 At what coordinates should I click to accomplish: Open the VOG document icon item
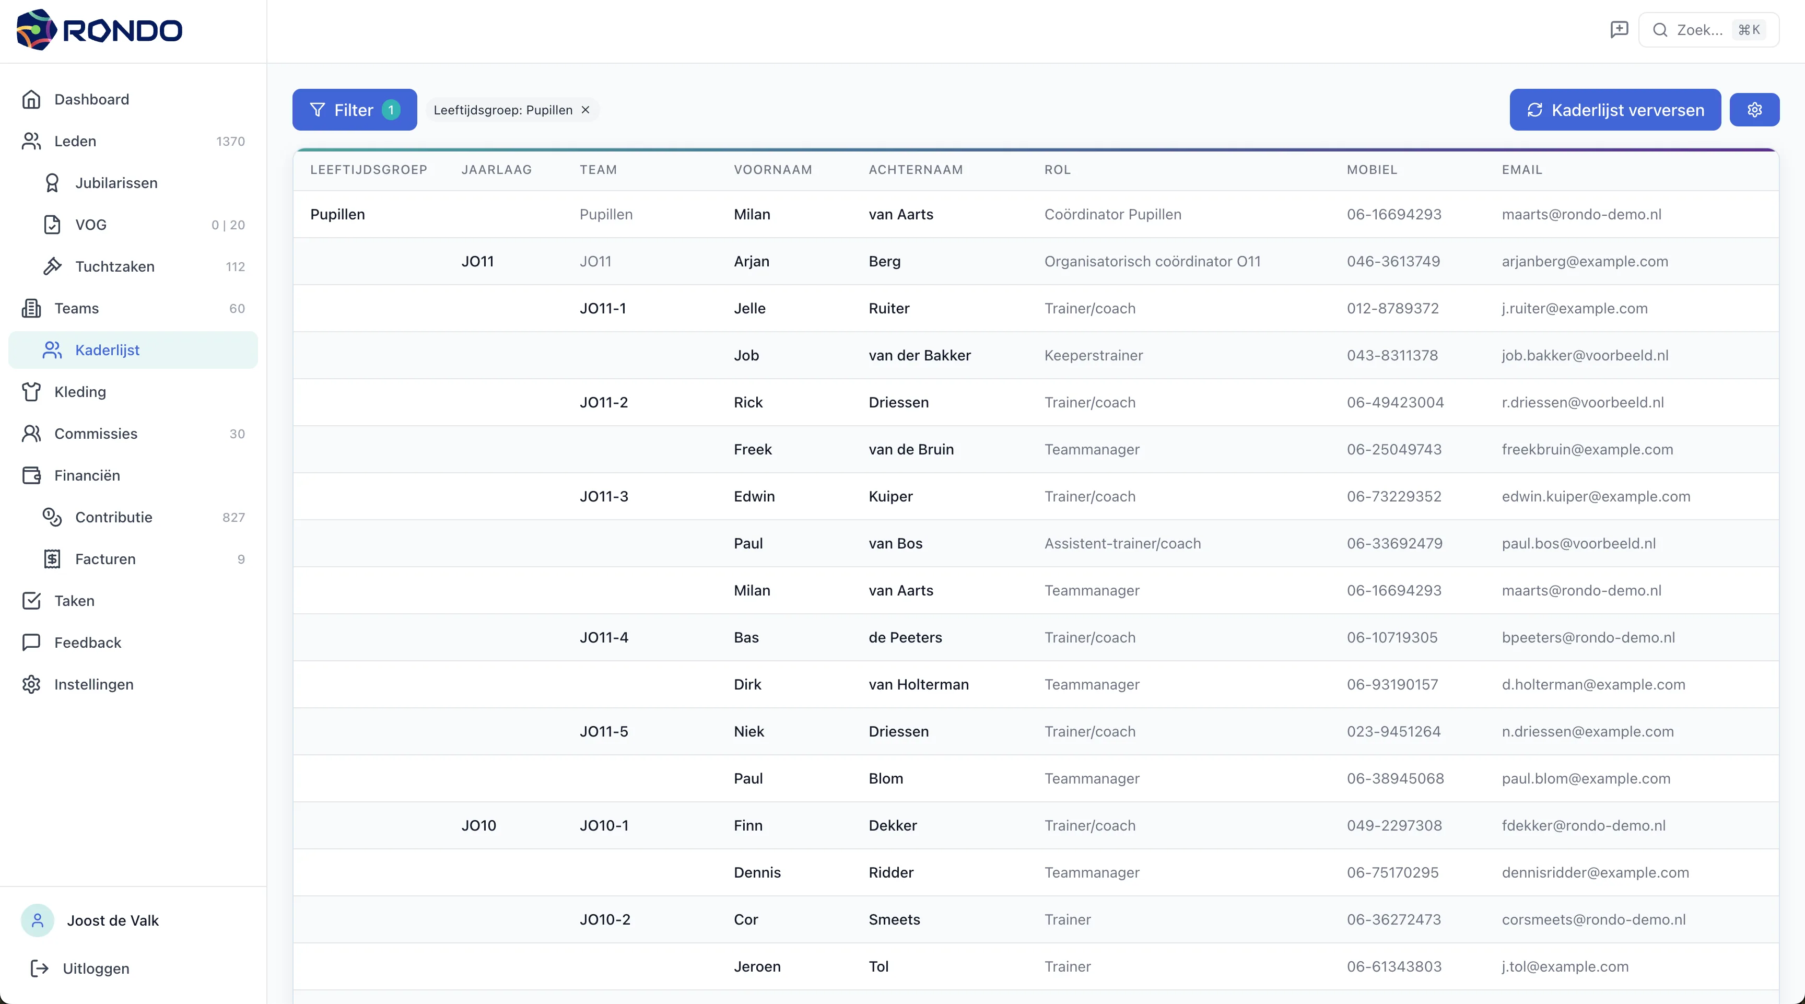(52, 225)
